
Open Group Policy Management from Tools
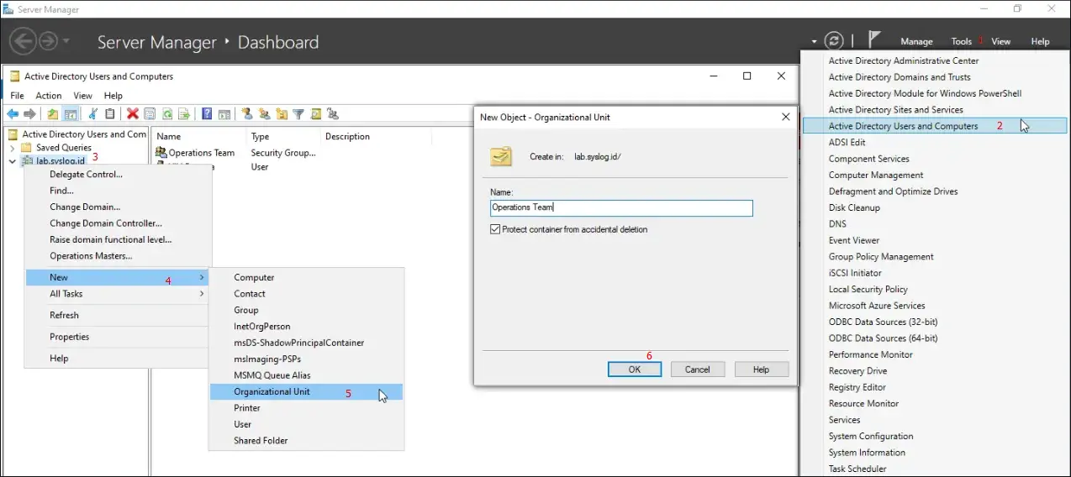tap(881, 257)
